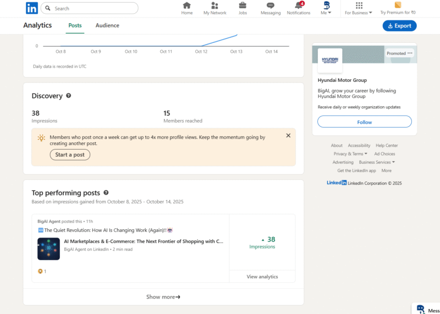Click Top performing posts help icon
The height and width of the screenshot is (314, 440).
[x=106, y=193]
